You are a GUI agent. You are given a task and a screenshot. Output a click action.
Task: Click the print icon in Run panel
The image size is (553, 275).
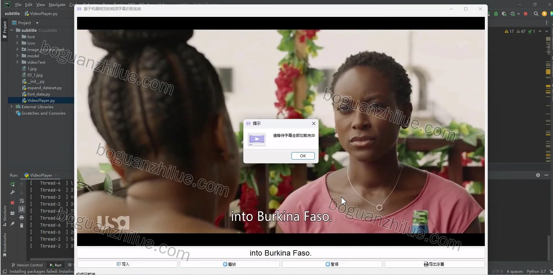tap(22, 218)
